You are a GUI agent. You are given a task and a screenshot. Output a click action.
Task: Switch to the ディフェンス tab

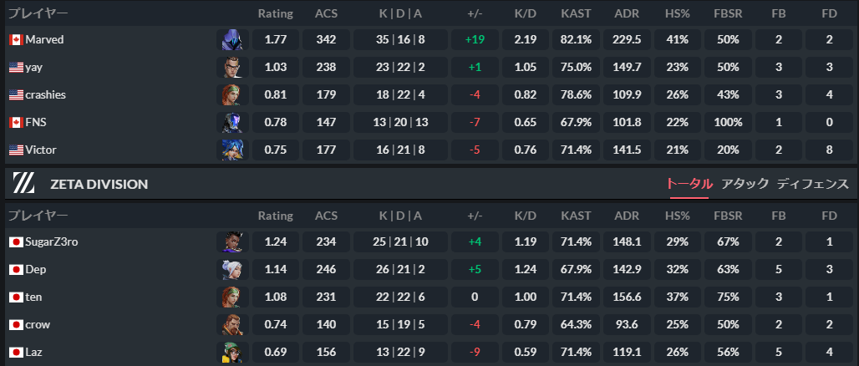click(x=812, y=184)
